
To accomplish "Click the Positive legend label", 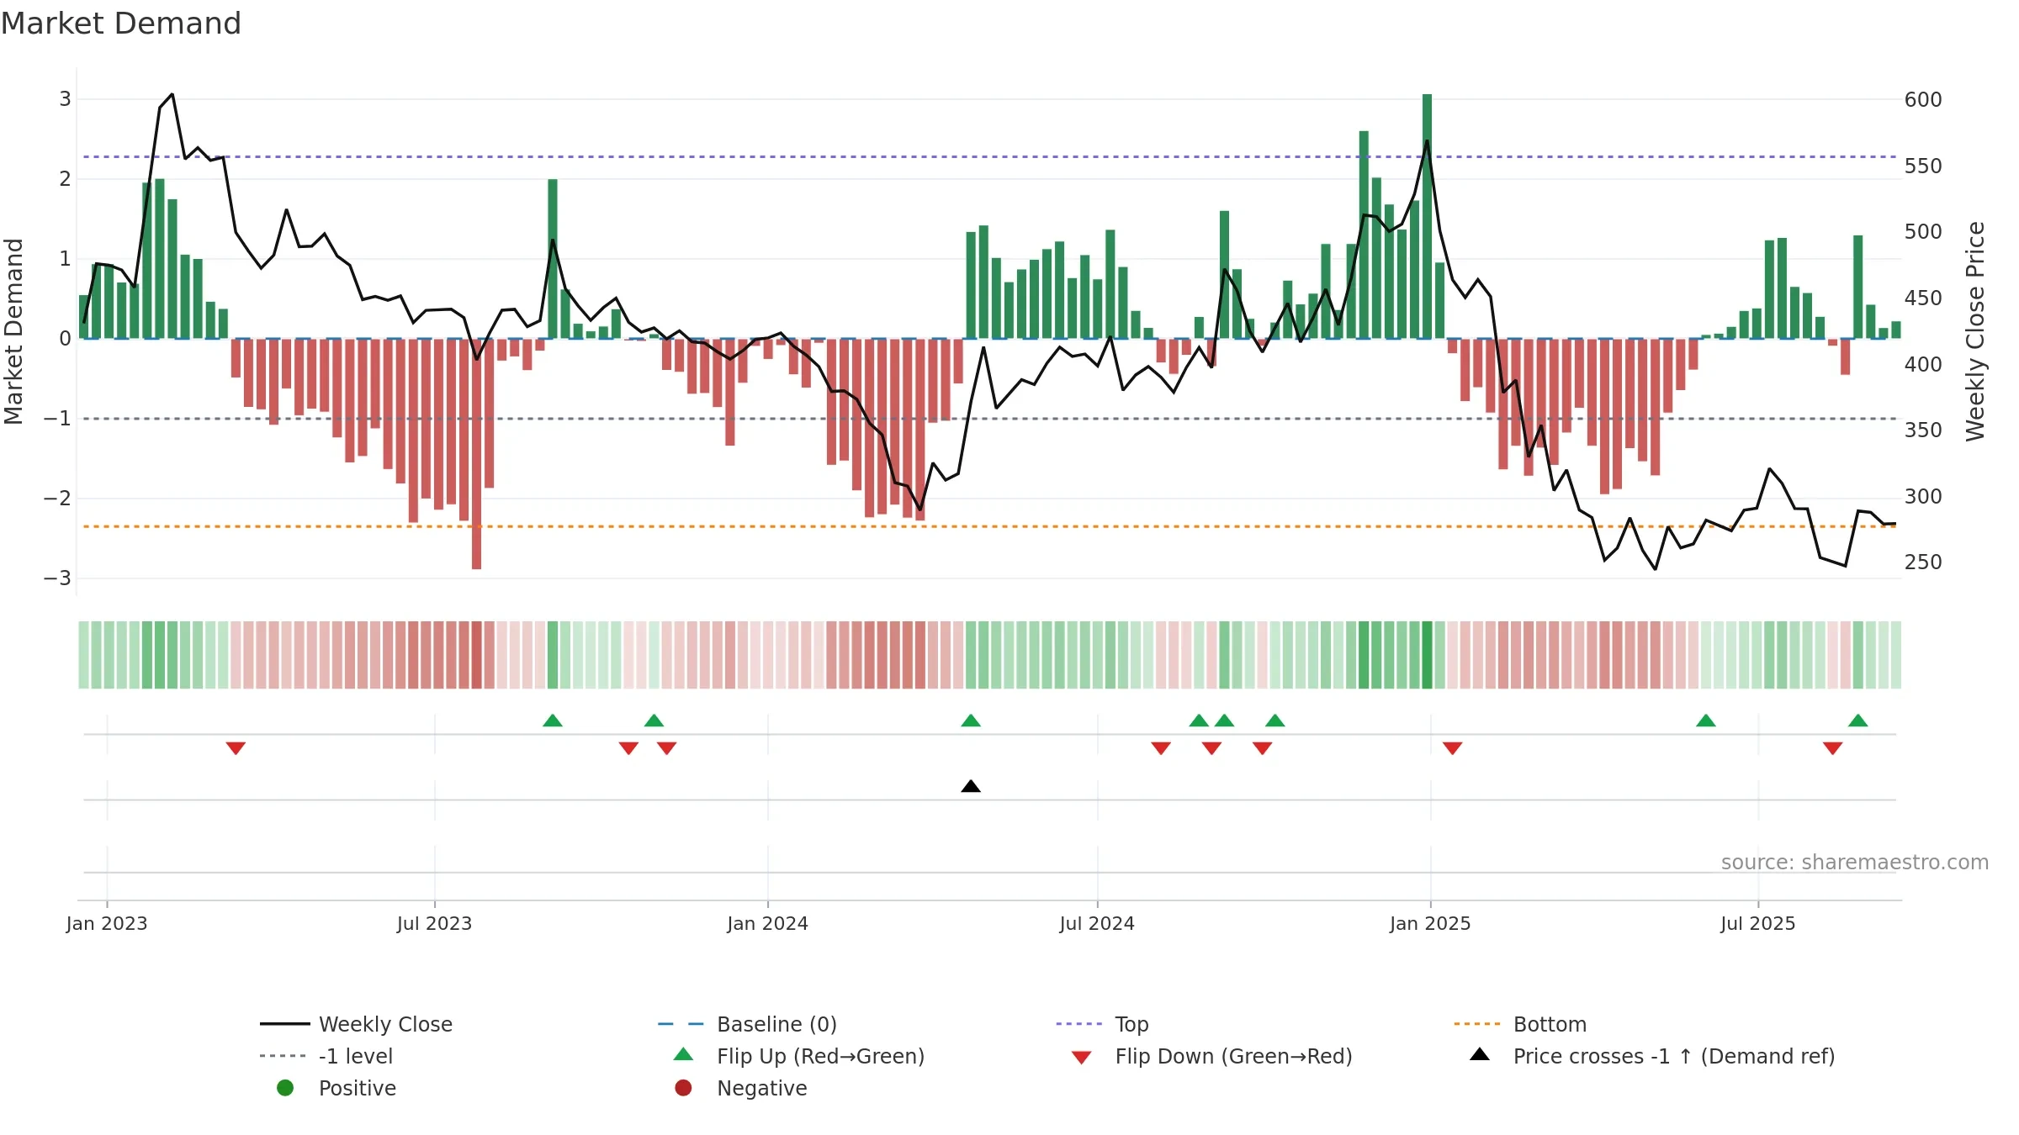I will click(x=357, y=1088).
